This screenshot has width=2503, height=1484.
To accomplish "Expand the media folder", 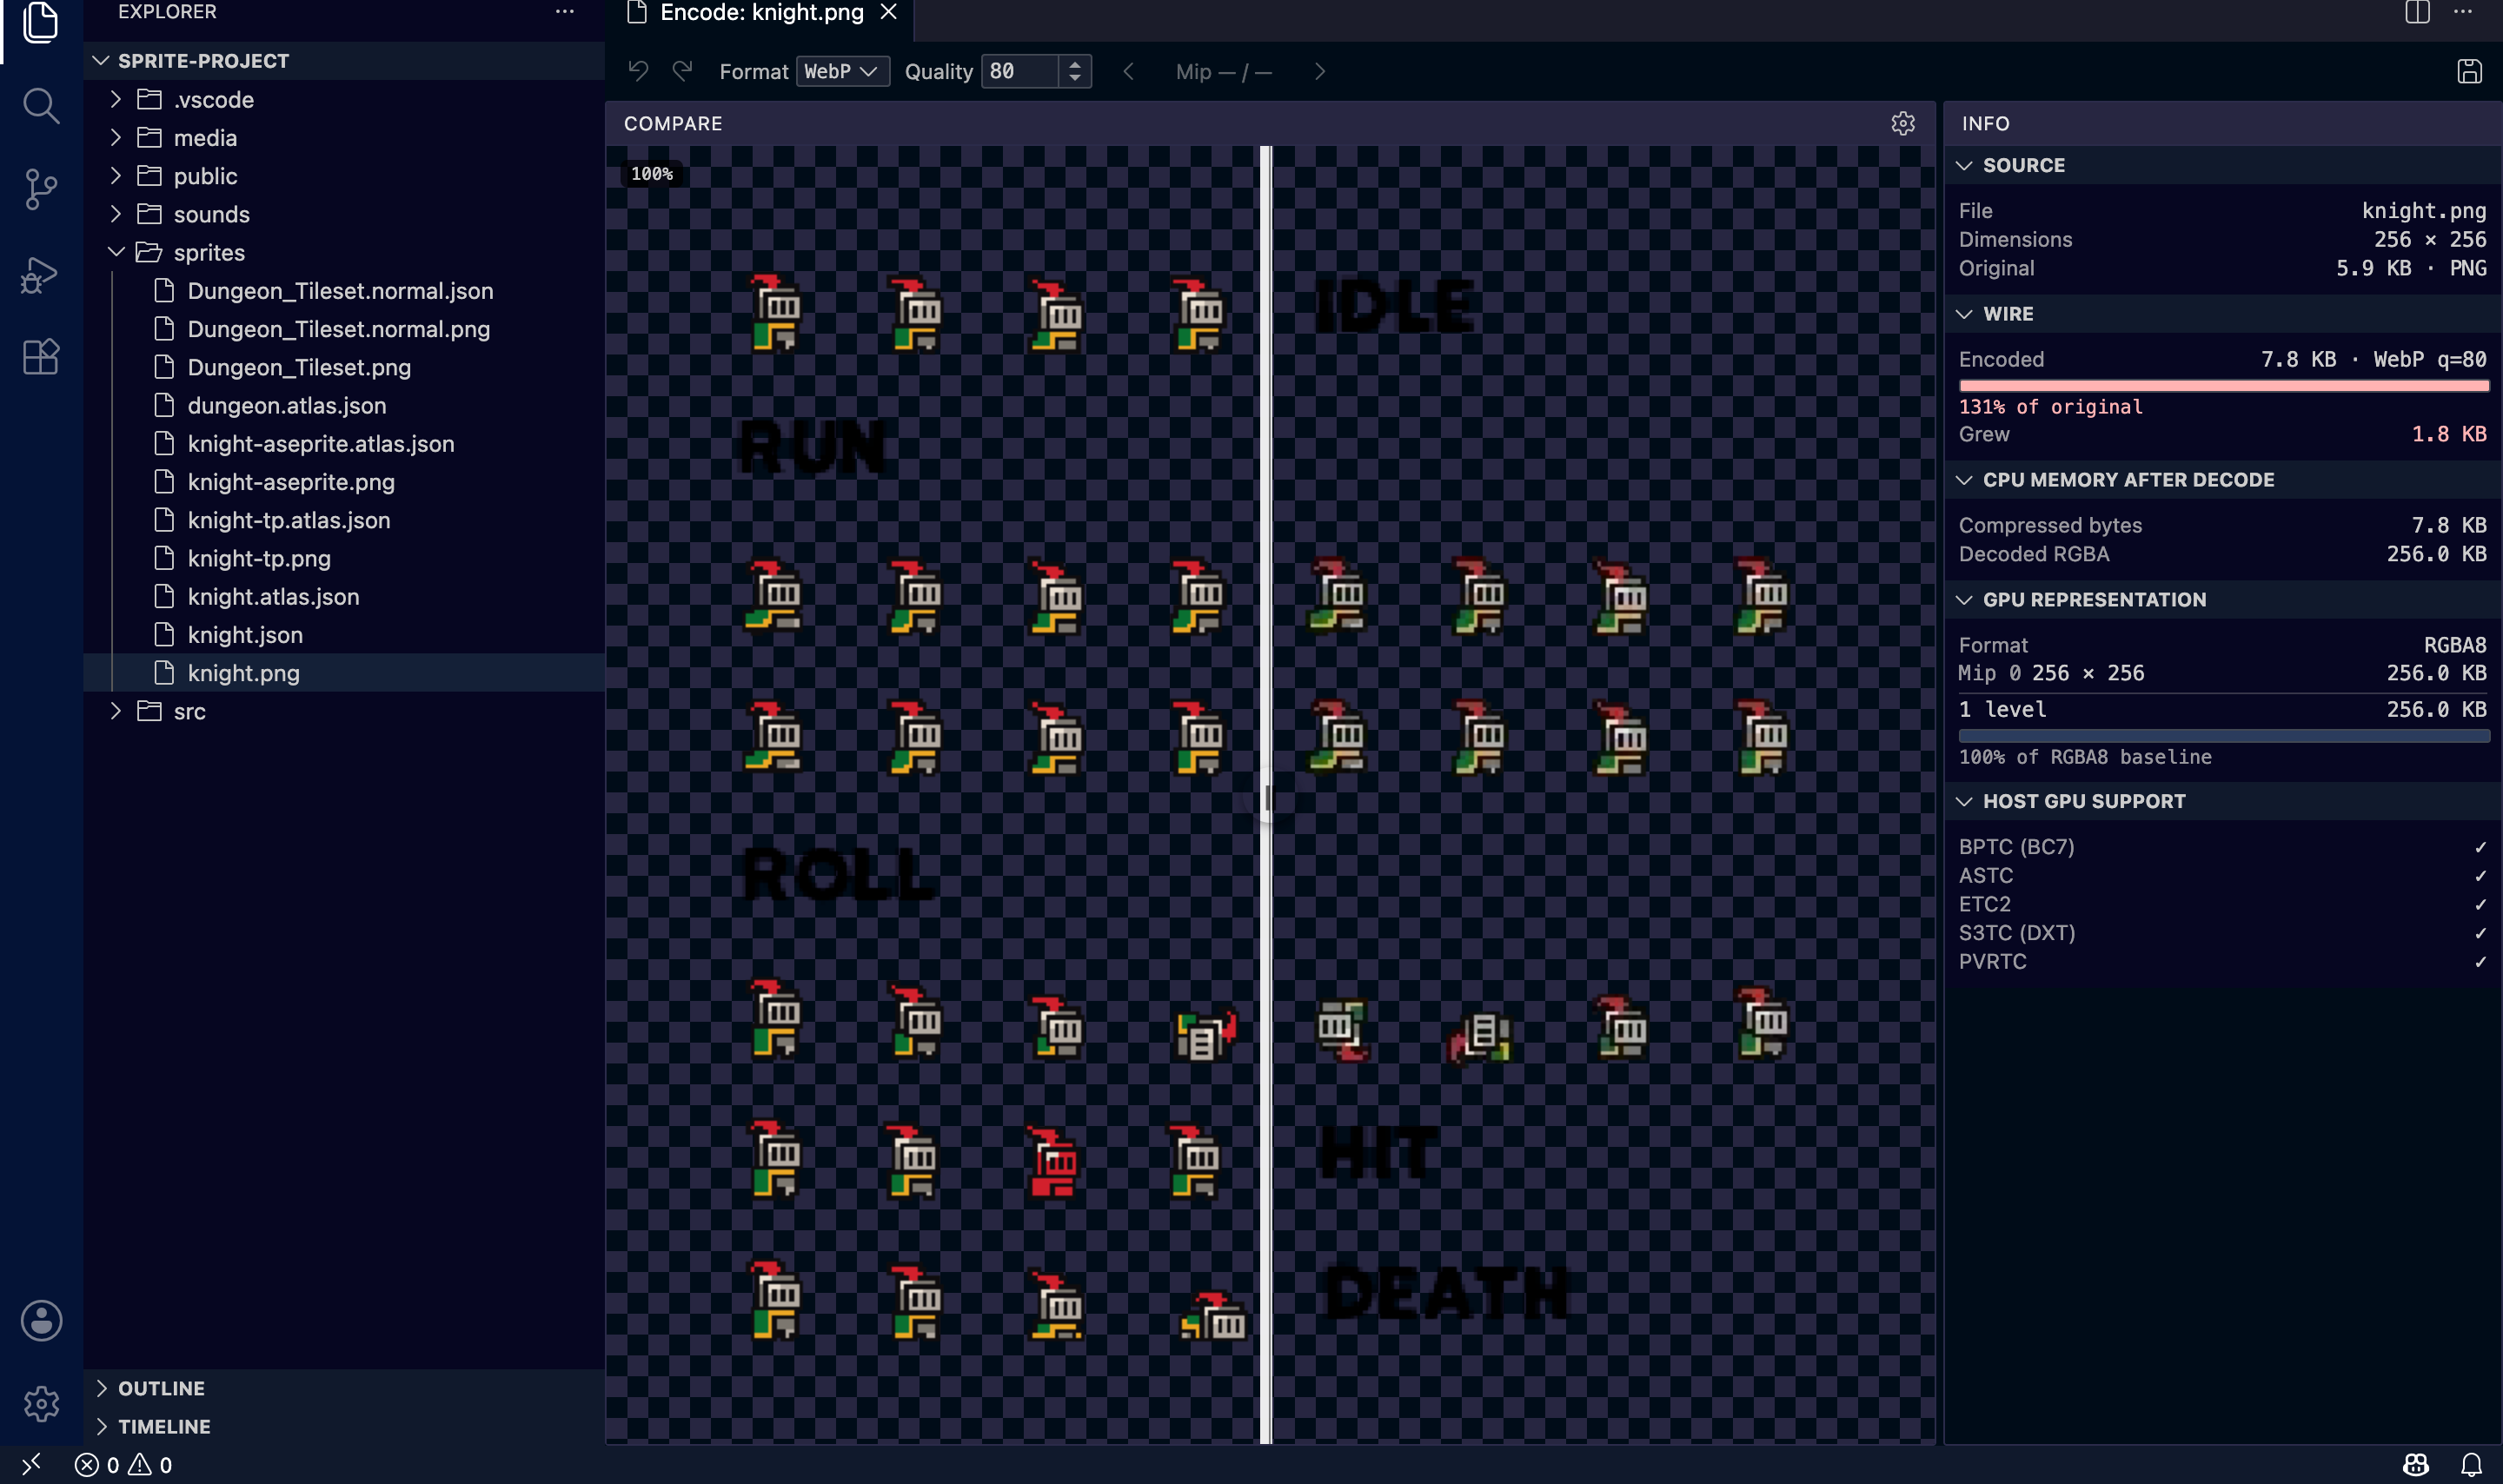I will pos(344,137).
